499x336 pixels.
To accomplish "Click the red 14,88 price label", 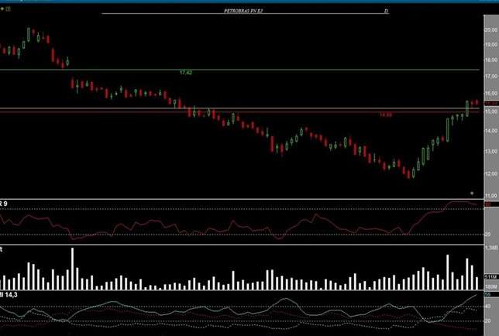I will (x=385, y=115).
